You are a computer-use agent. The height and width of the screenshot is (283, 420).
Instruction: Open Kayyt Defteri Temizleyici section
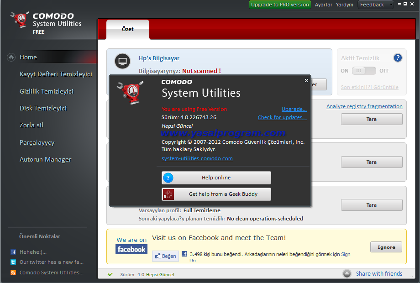click(56, 74)
